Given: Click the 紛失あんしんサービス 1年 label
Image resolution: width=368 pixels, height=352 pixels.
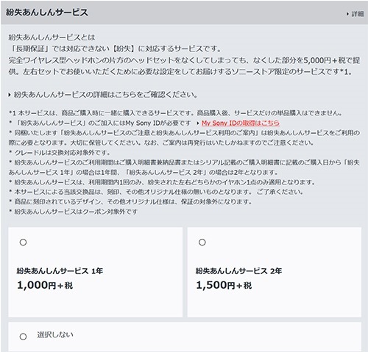Looking at the screenshot, I should [x=60, y=271].
